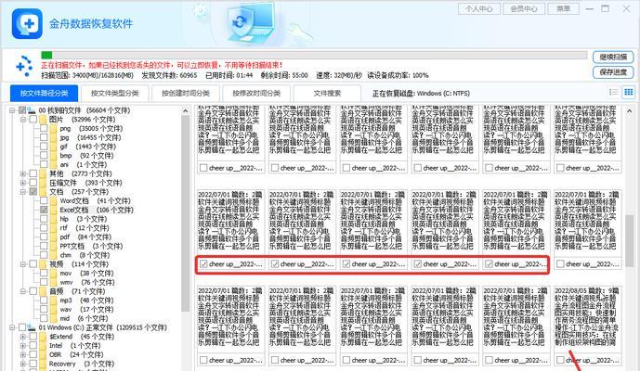Viewport: 640px width, 371px height.
Task: Click the folder icon next to Recovery
Action: 44,364
